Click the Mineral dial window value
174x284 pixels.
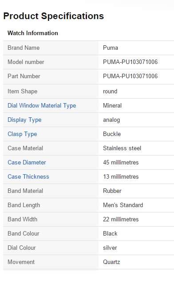tap(112, 106)
